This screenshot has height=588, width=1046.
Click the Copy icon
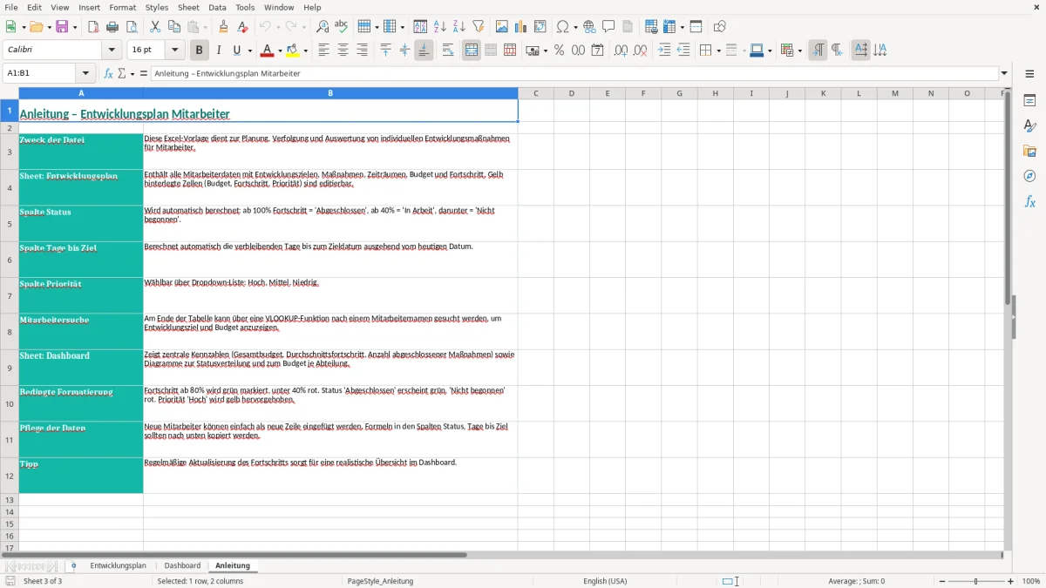coord(174,27)
